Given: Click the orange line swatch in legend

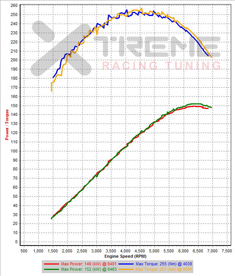Looking at the screenshot, I should (127, 269).
